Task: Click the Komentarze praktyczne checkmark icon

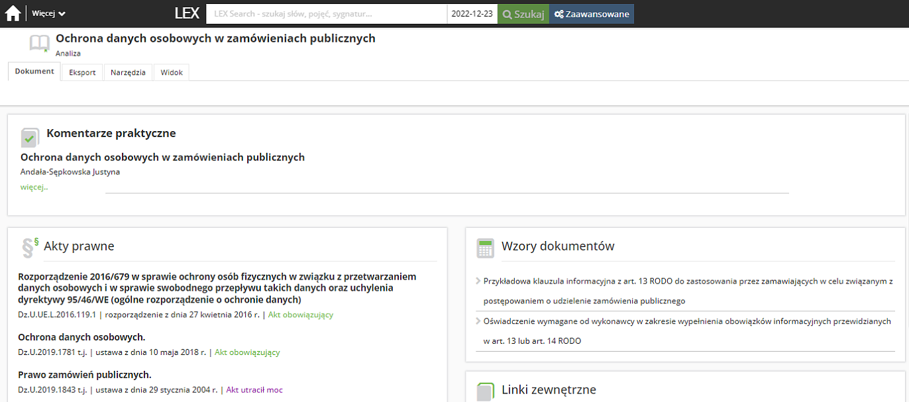Action: [x=30, y=137]
